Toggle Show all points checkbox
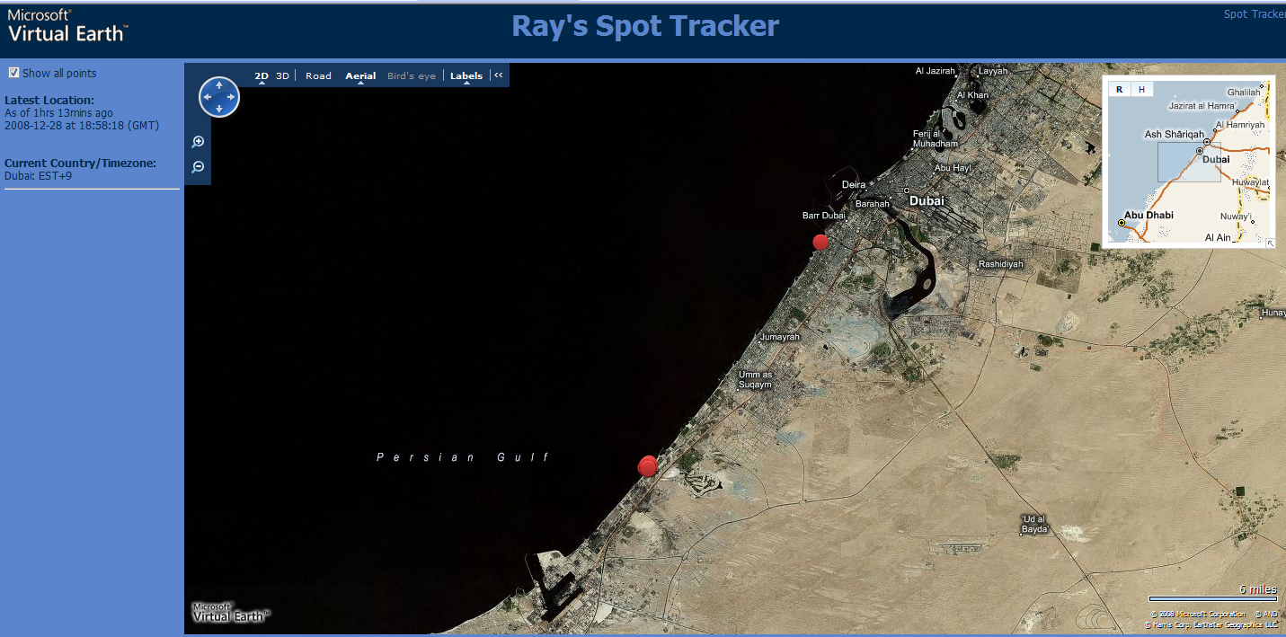The image size is (1286, 637). coord(13,73)
